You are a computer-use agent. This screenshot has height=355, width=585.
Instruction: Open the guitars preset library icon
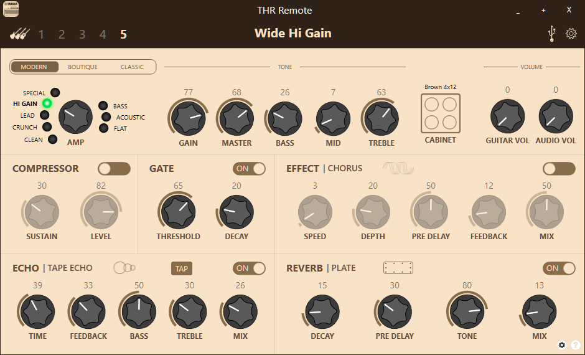point(20,34)
